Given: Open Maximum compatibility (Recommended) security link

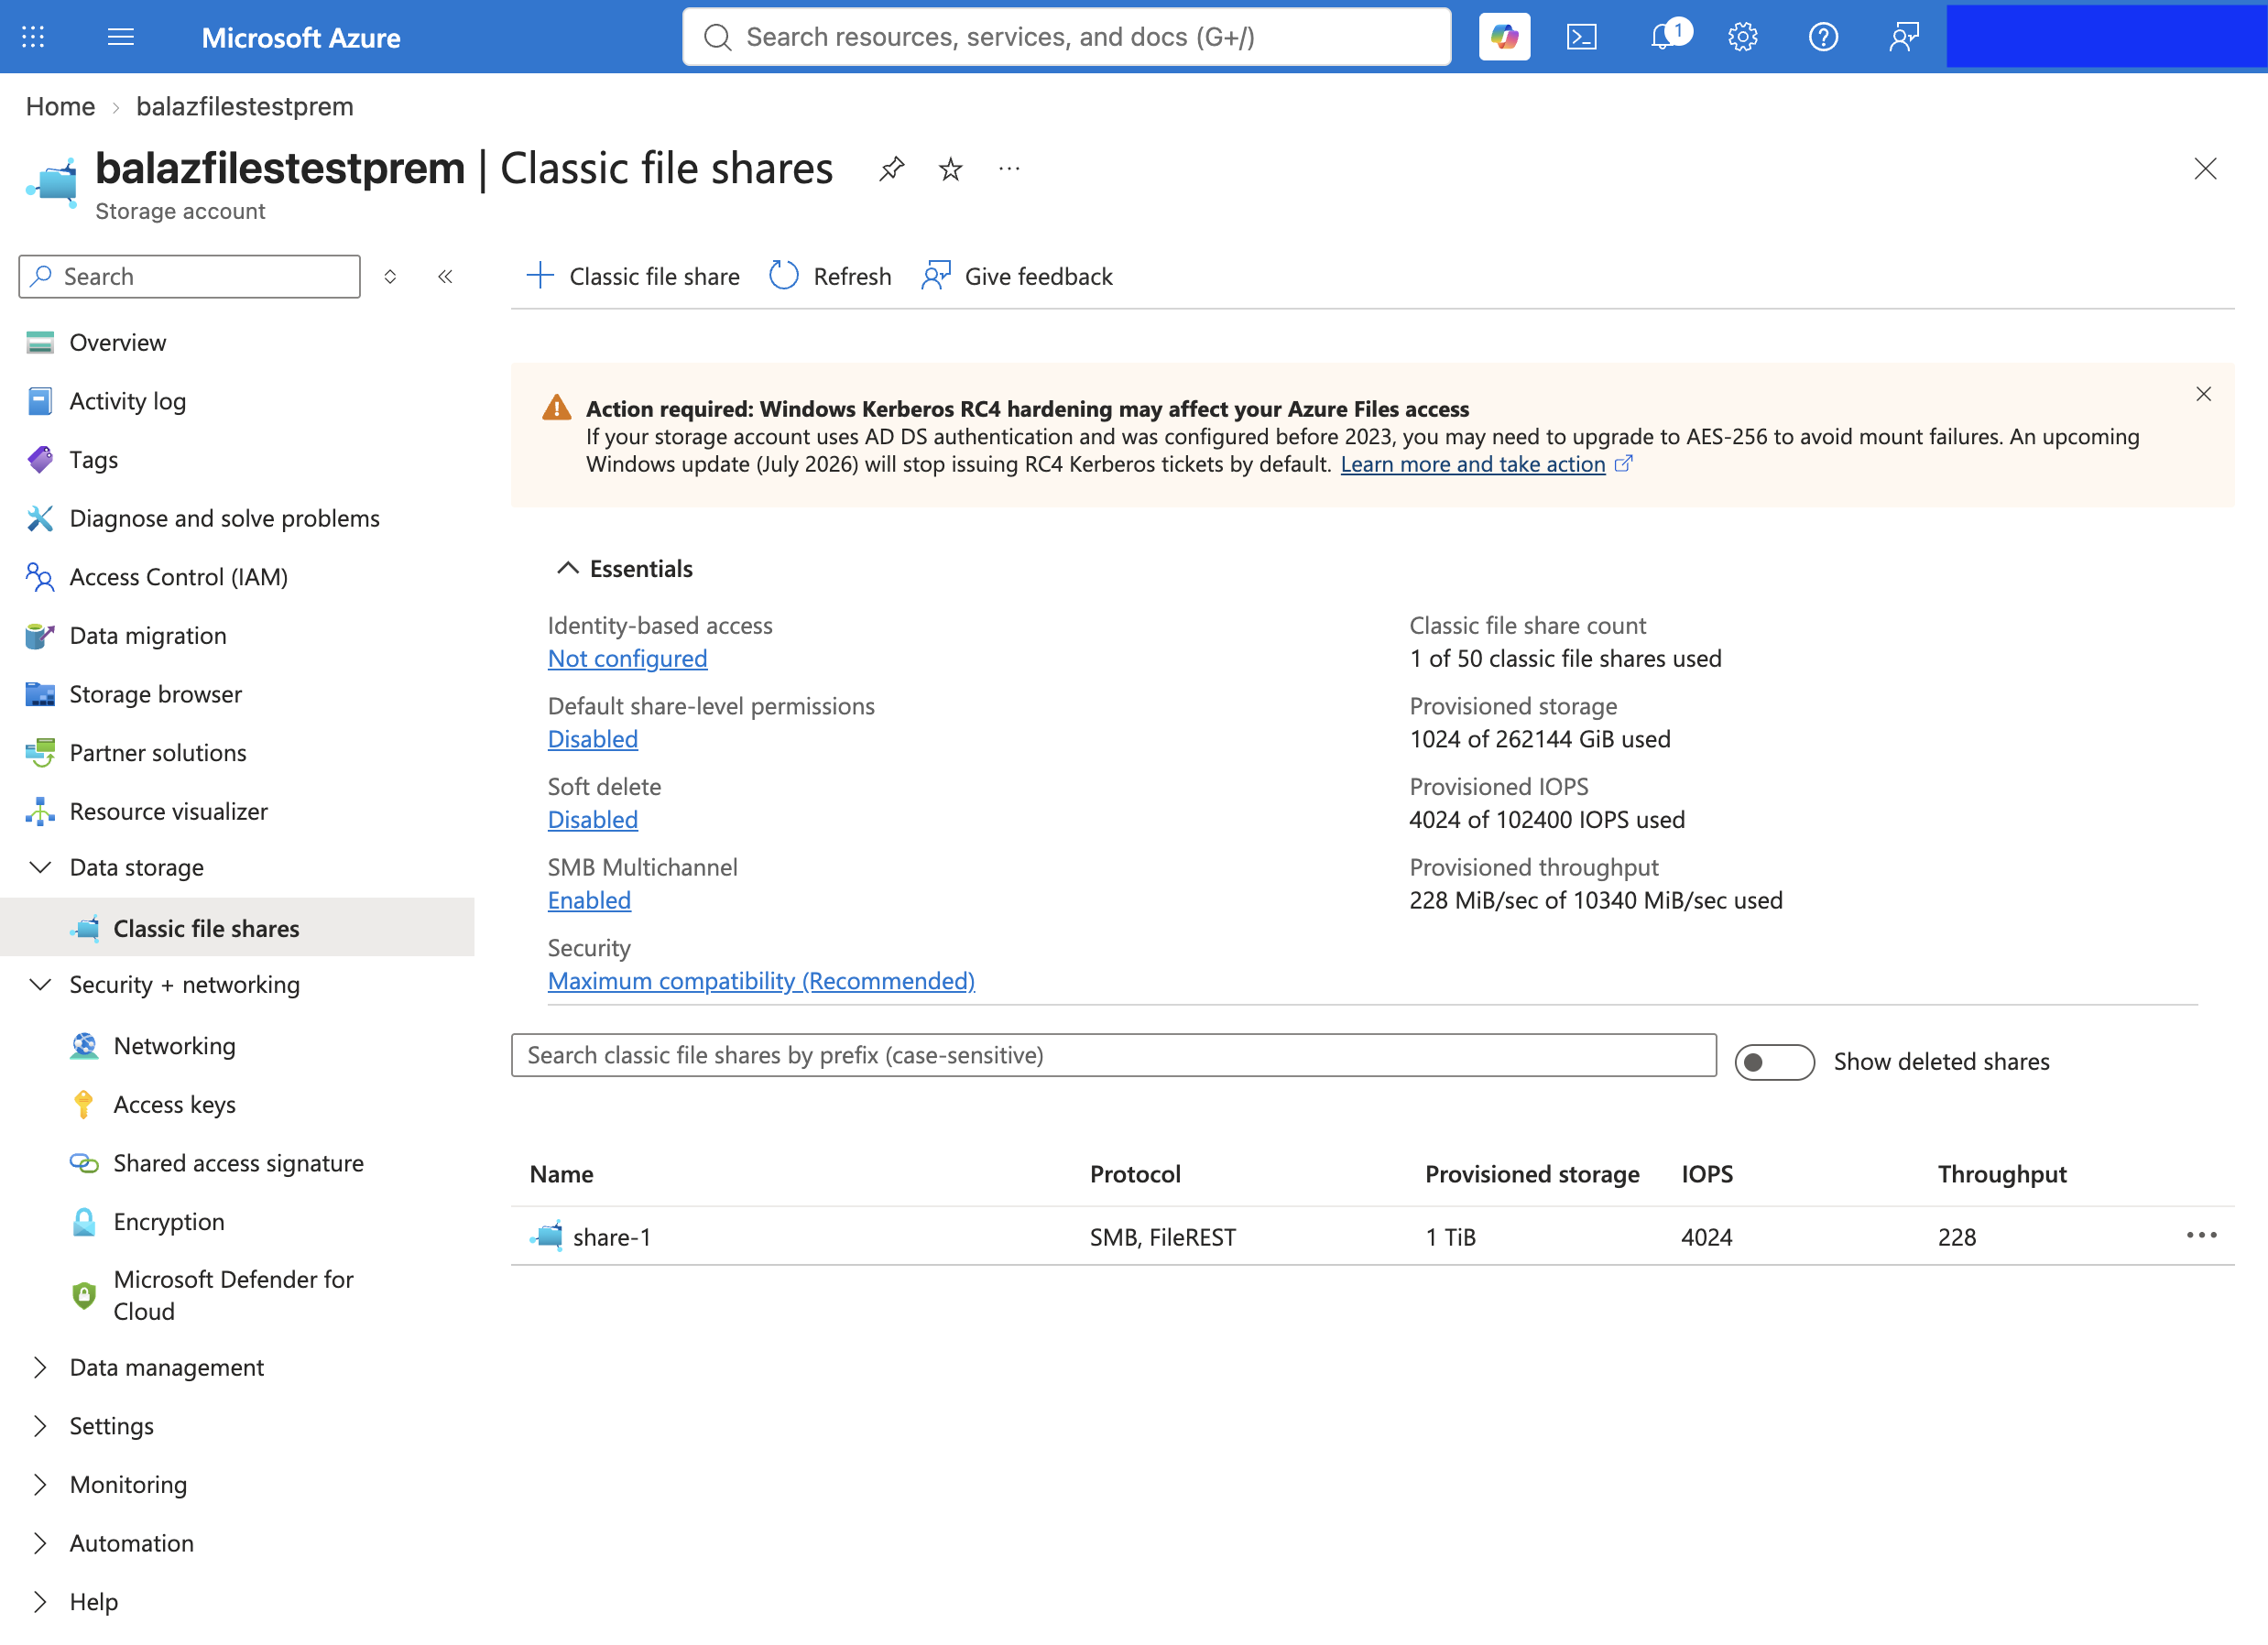Looking at the screenshot, I should 761,982.
